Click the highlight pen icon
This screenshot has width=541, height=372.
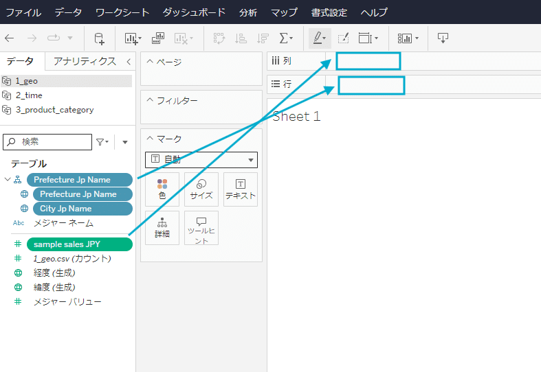318,38
